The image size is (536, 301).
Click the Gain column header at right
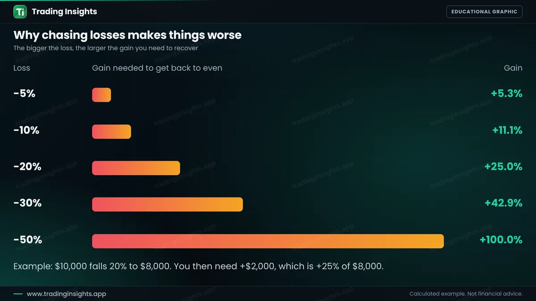tap(513, 68)
